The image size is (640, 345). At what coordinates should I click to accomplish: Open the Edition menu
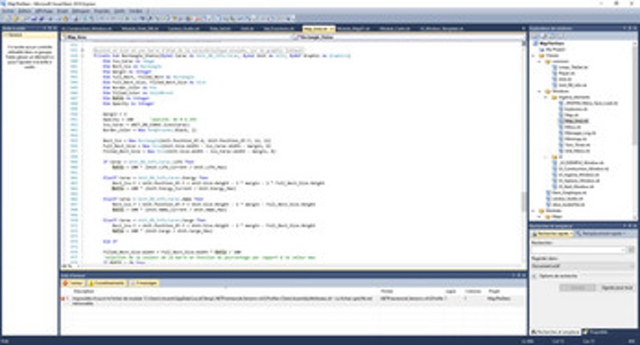click(x=24, y=11)
